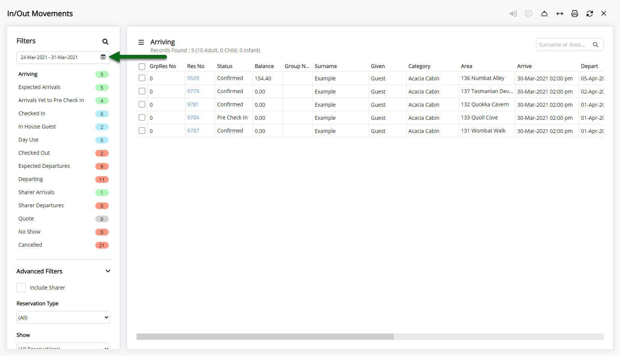The image size is (620, 356).
Task: Sort by the GrpRes No column header
Action: [163, 66]
